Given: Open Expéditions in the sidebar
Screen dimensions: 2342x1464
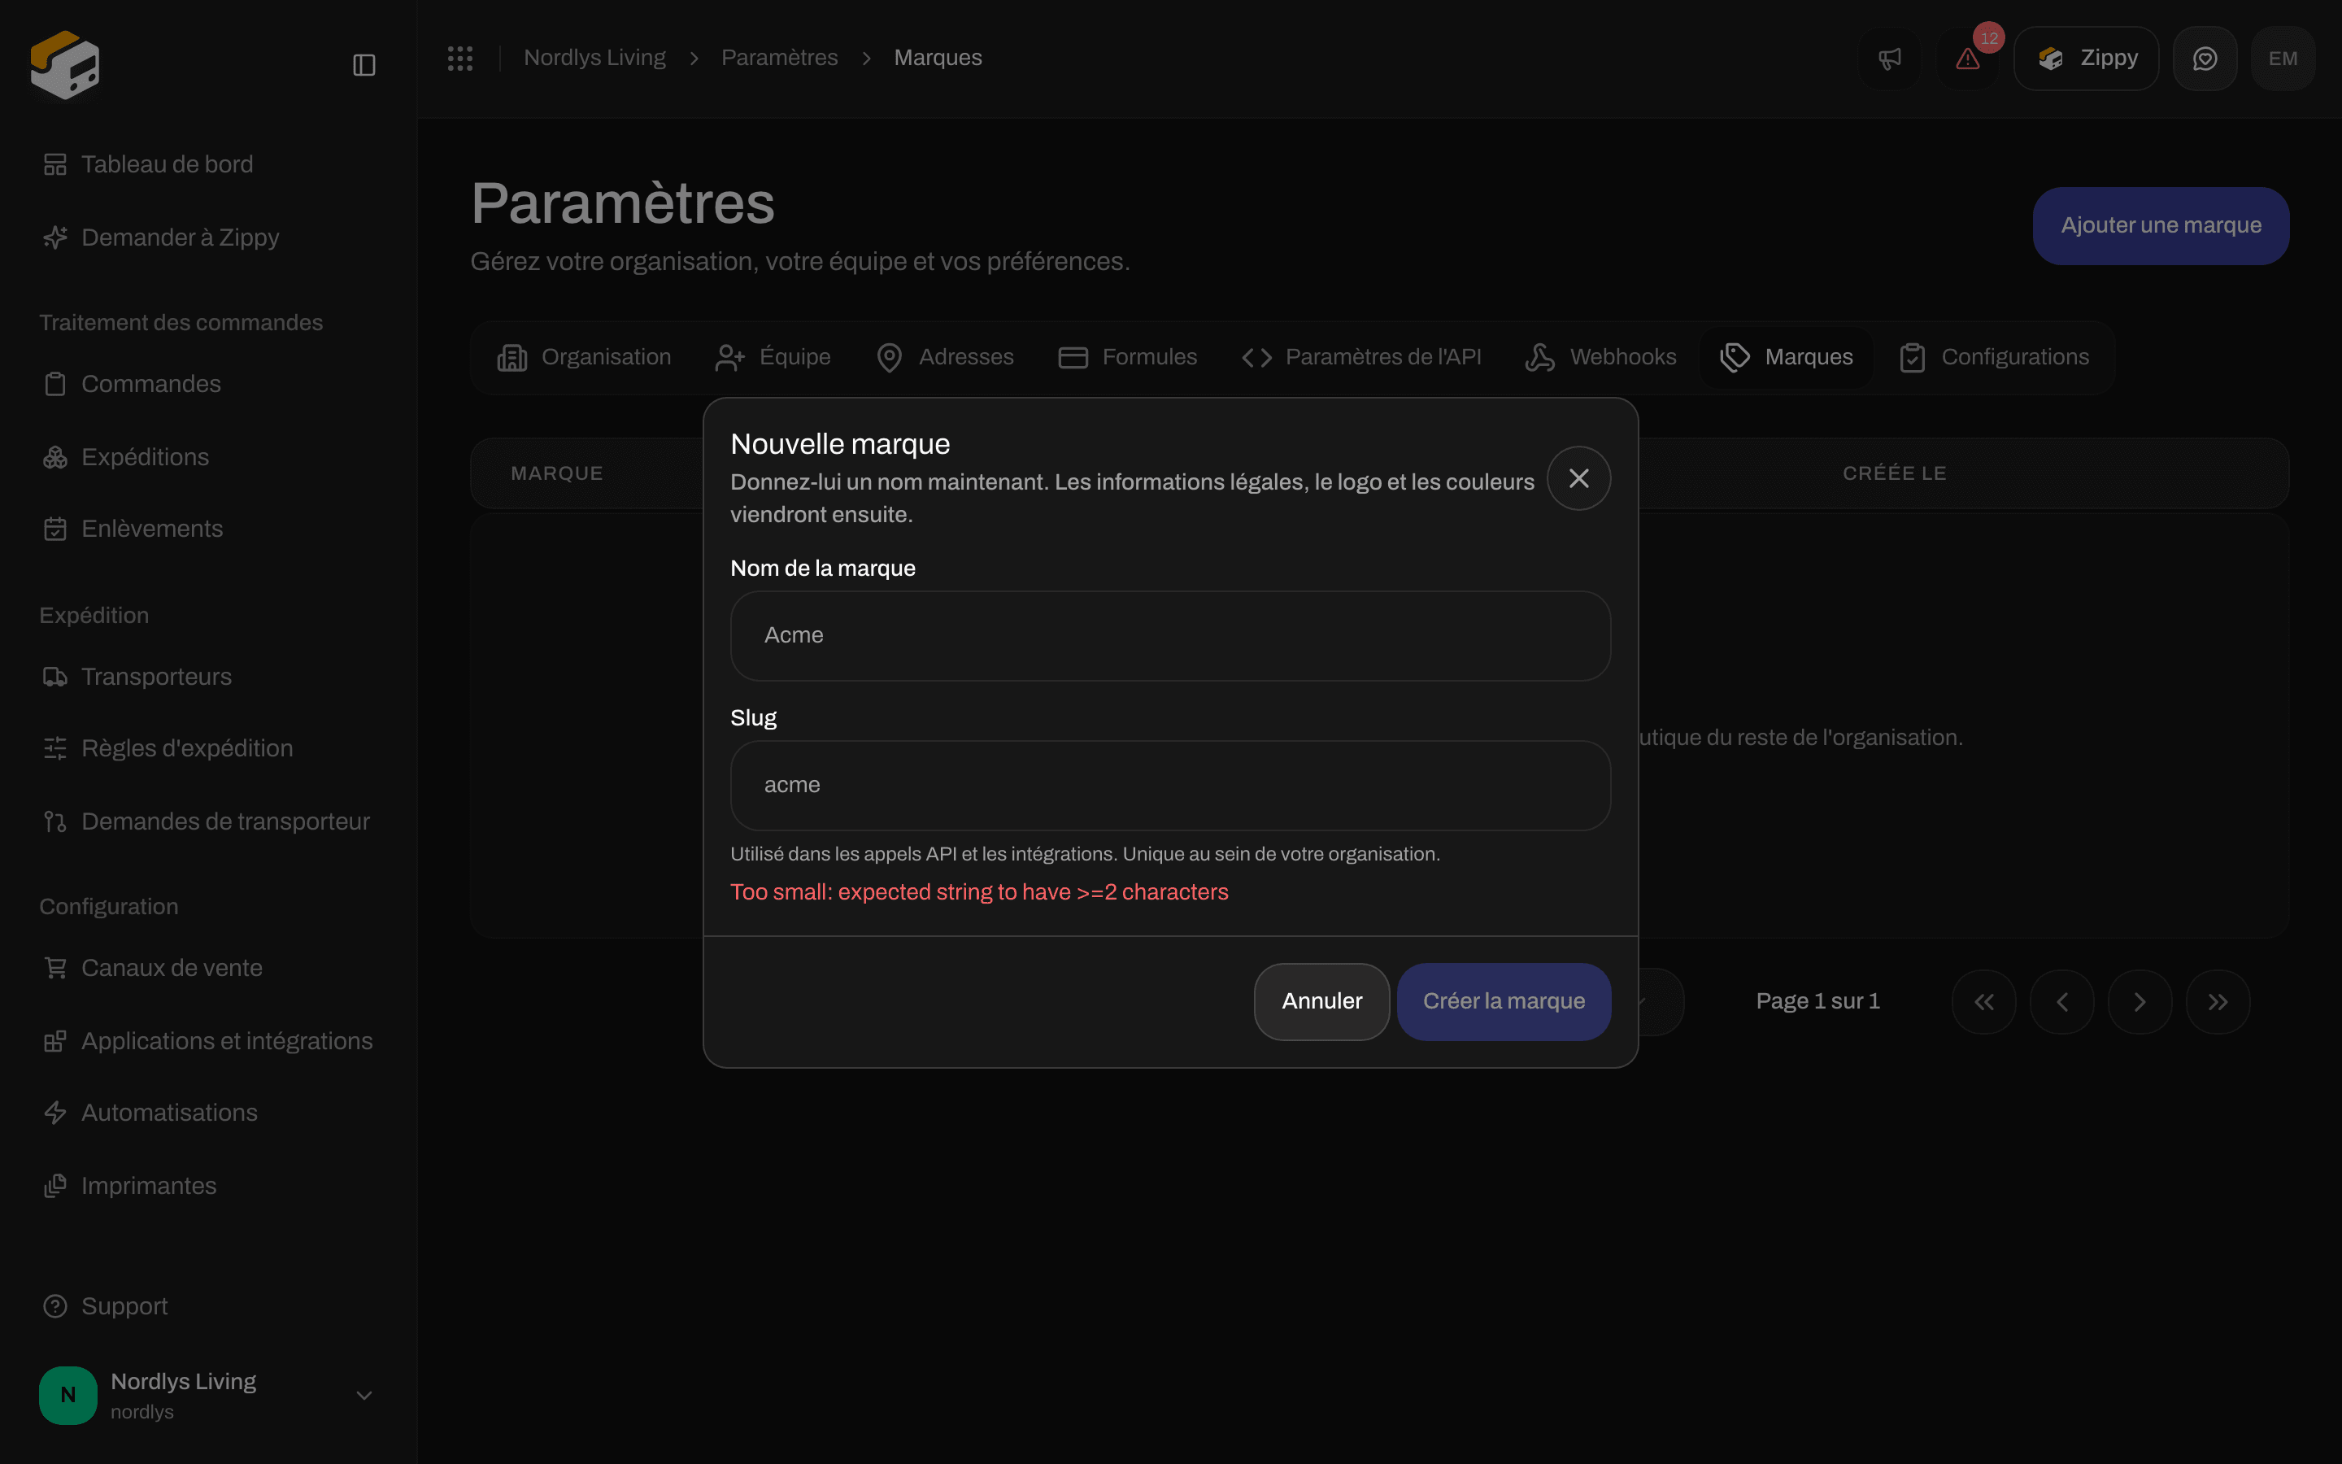Looking at the screenshot, I should (x=146, y=457).
